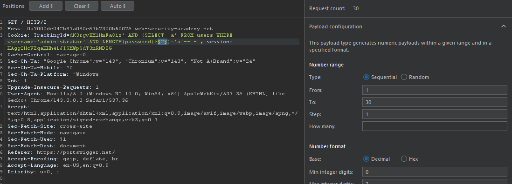The image size is (512, 184).
Task: Click the Referer portswigger.net header
Action: point(61,152)
